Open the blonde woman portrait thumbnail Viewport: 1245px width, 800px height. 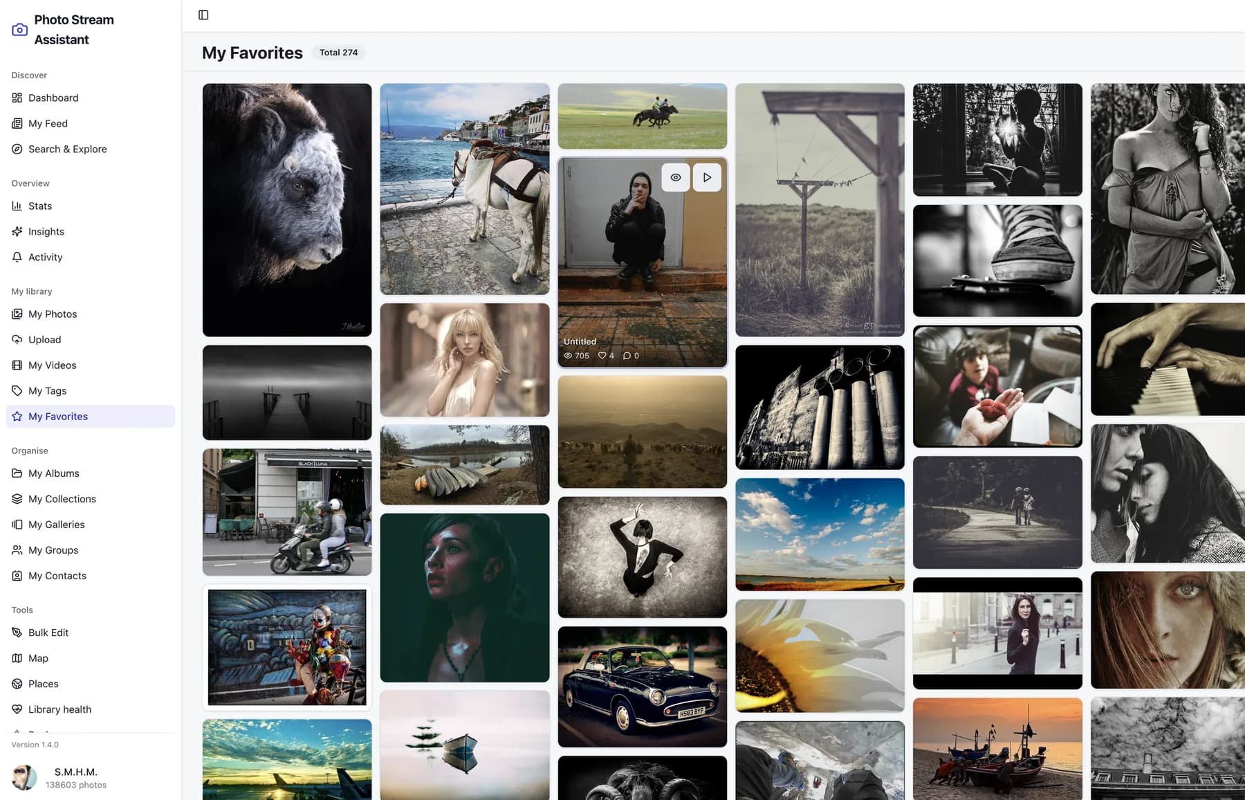(x=465, y=360)
